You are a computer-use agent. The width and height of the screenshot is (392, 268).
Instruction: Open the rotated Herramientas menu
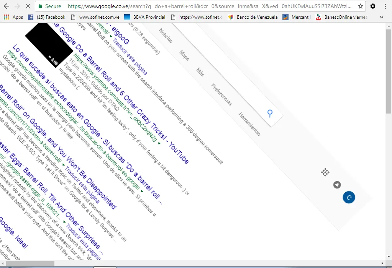(x=249, y=124)
